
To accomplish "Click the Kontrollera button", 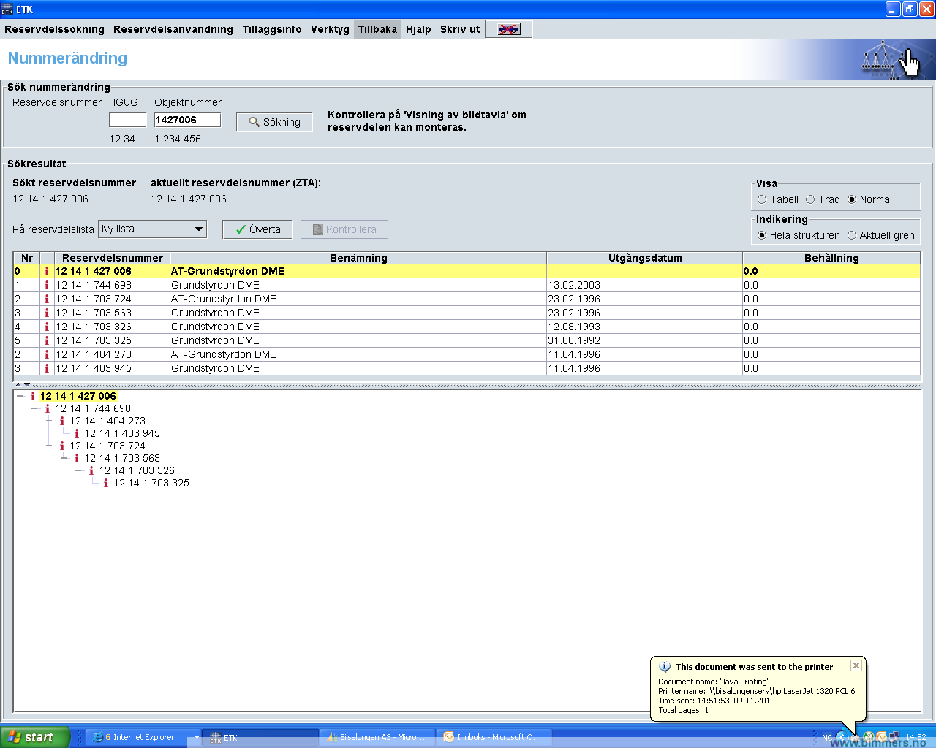I will 344,229.
